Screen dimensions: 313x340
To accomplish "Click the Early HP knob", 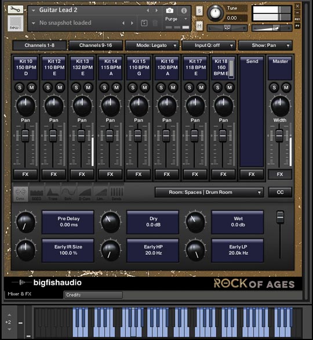I will tap(111, 250).
